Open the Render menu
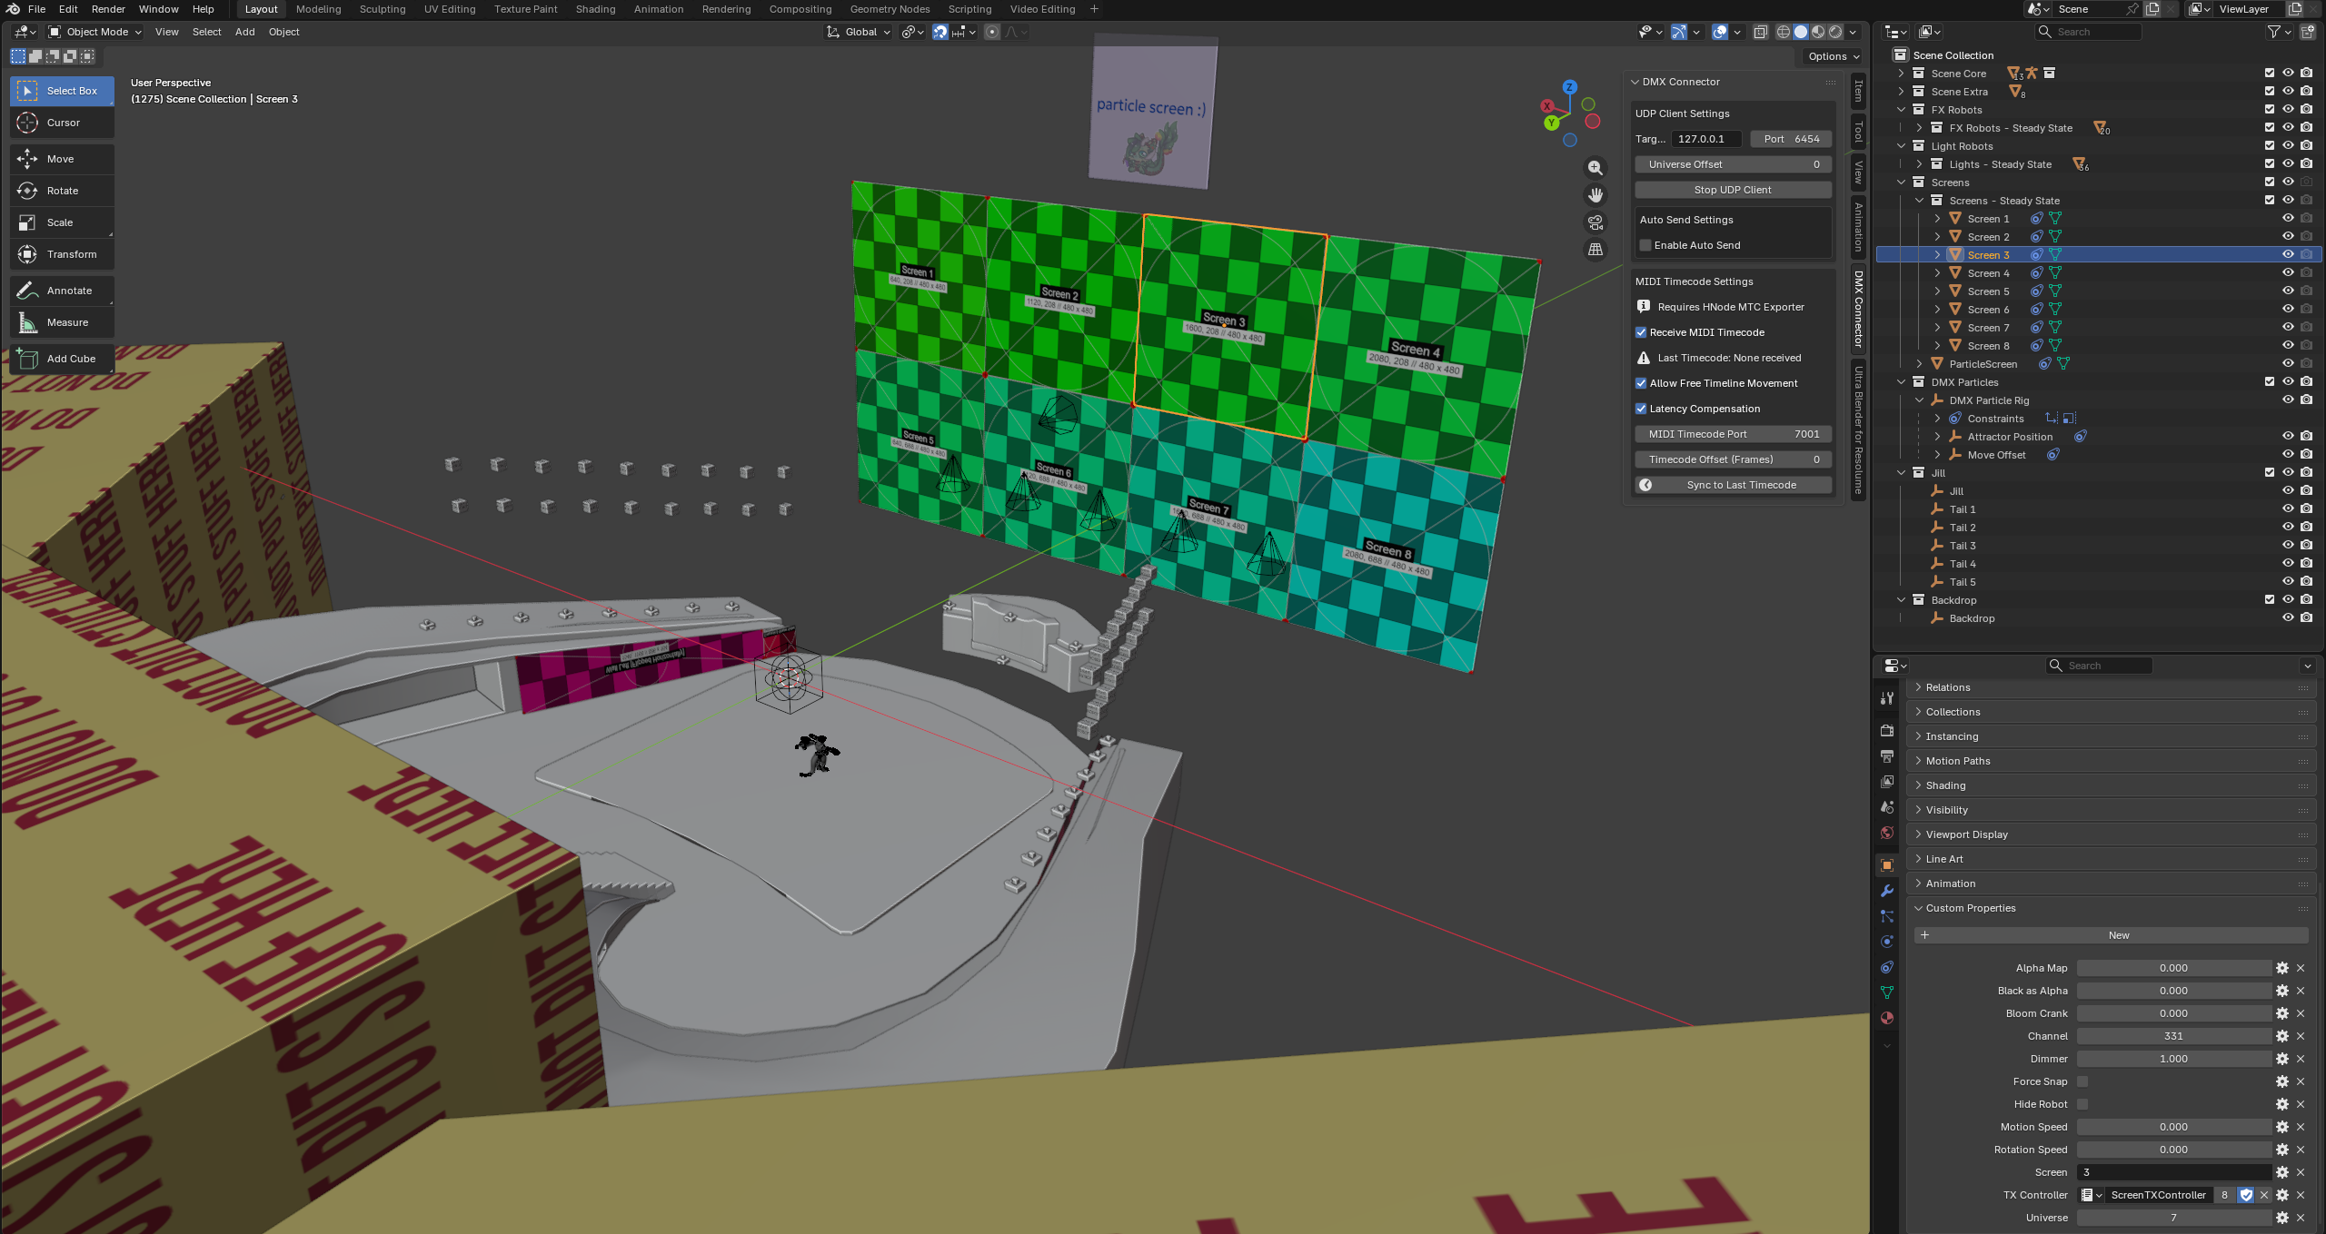The width and height of the screenshot is (2326, 1234). point(108,9)
